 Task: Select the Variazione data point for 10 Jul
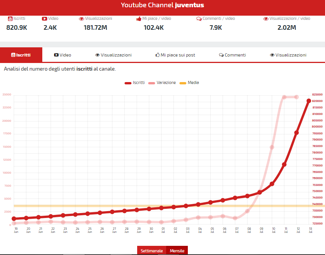click(272, 147)
